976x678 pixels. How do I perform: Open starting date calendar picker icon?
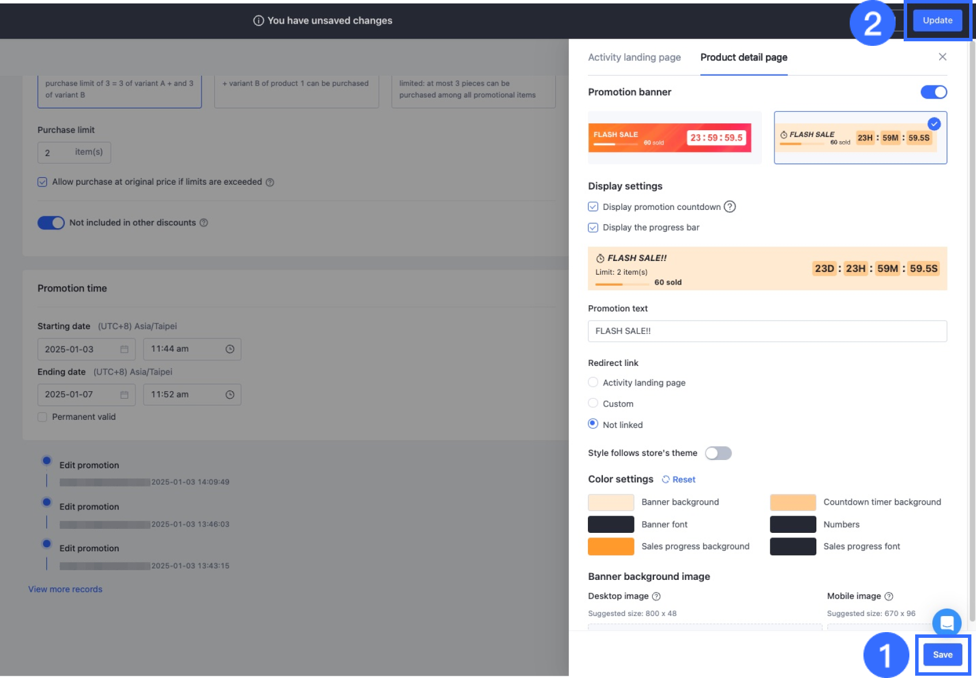[124, 349]
